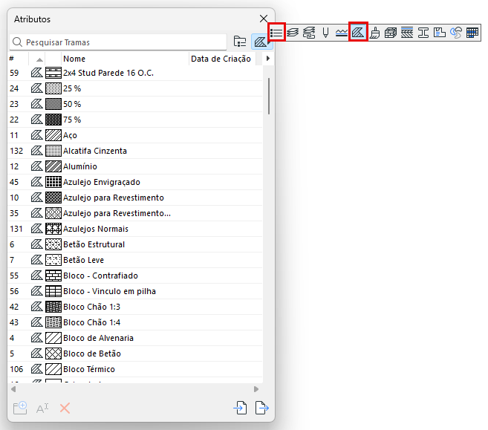The image size is (488, 430).
Task: Open attribute type dropdown next to search
Action: pyautogui.click(x=261, y=42)
